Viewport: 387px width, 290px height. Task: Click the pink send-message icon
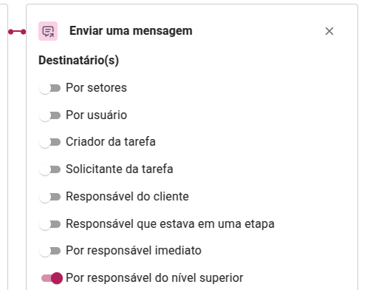point(48,31)
